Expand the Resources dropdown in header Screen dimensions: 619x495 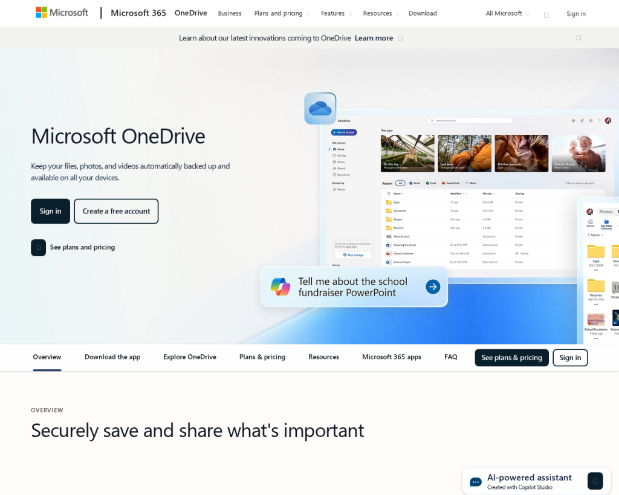381,13
